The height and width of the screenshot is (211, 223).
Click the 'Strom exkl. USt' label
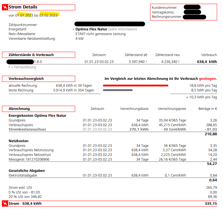click(20, 188)
